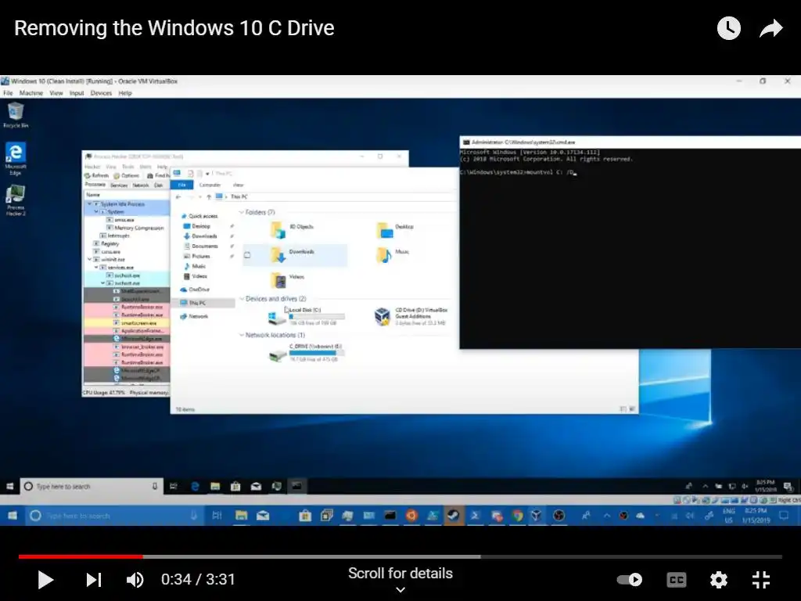
Task: Click Options in Process Hacker toolbar
Action: (x=126, y=175)
